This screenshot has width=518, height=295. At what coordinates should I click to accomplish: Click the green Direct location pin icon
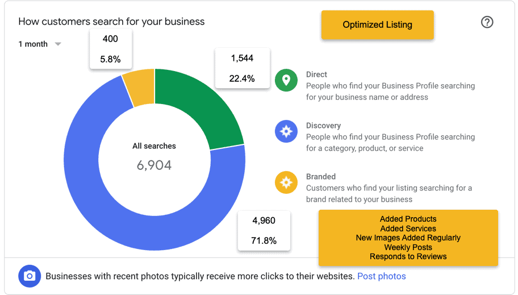pyautogui.click(x=286, y=80)
